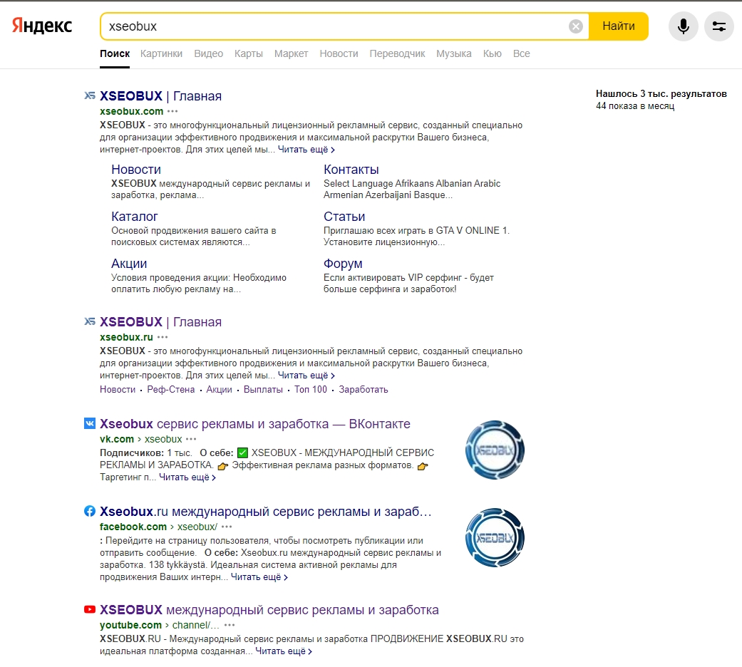This screenshot has height=667, width=742.
Task: Click the Yandex logo
Action: 42,26
